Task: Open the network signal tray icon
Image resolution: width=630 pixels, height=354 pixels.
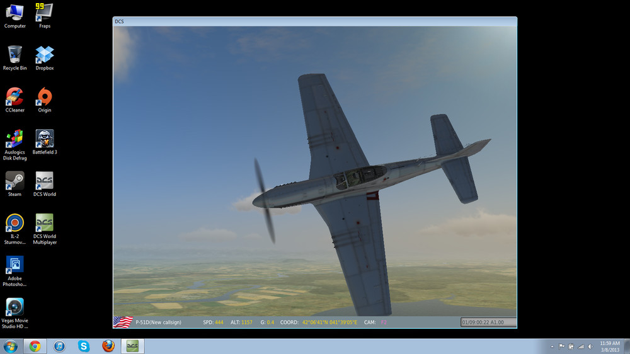Action: coord(581,346)
